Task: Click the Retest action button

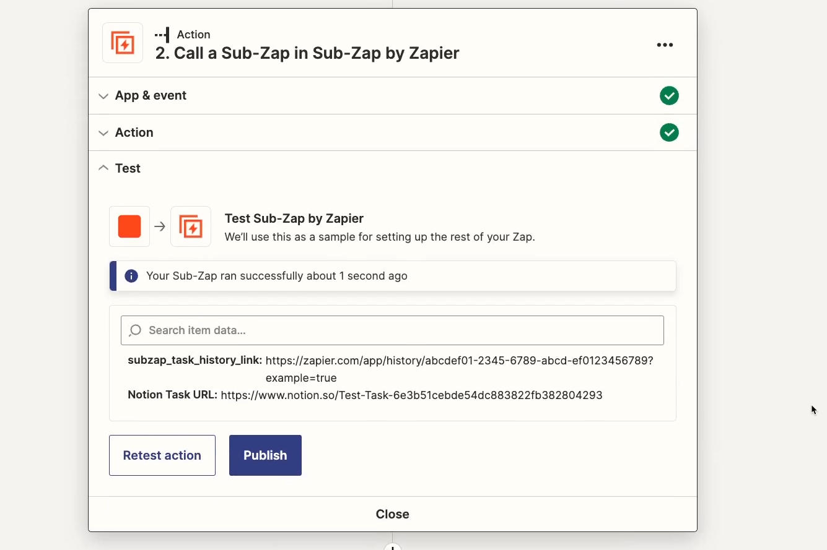Action: (x=162, y=455)
